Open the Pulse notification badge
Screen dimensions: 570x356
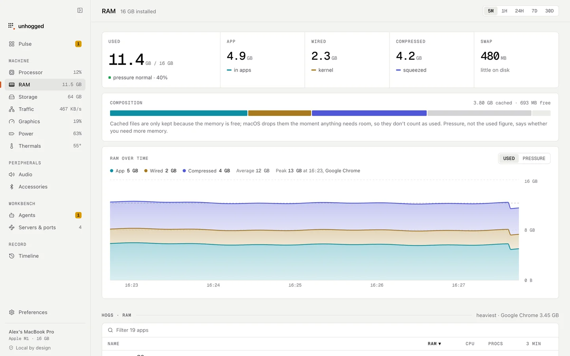click(78, 44)
